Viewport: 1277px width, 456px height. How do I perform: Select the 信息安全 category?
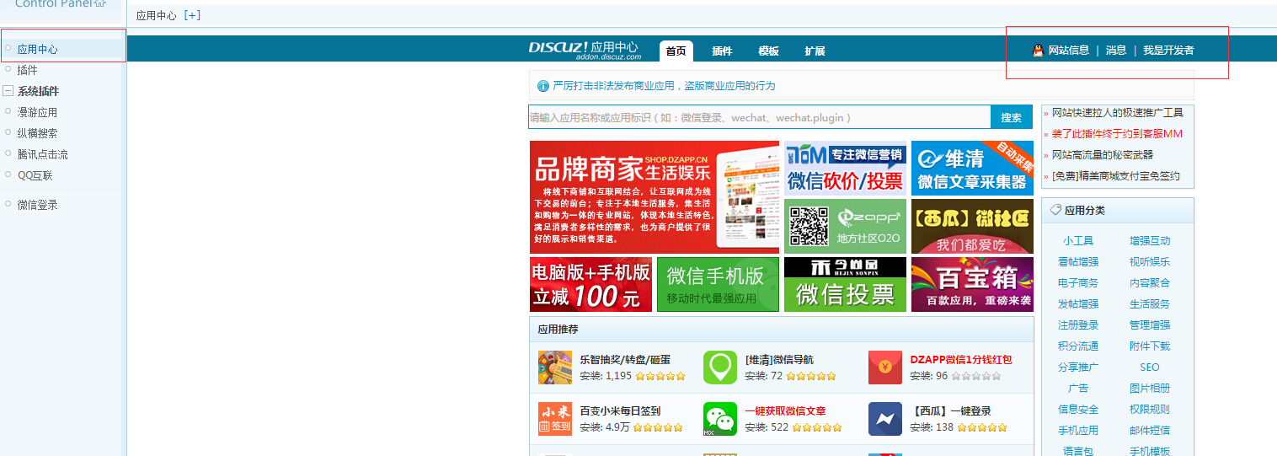pos(1078,410)
